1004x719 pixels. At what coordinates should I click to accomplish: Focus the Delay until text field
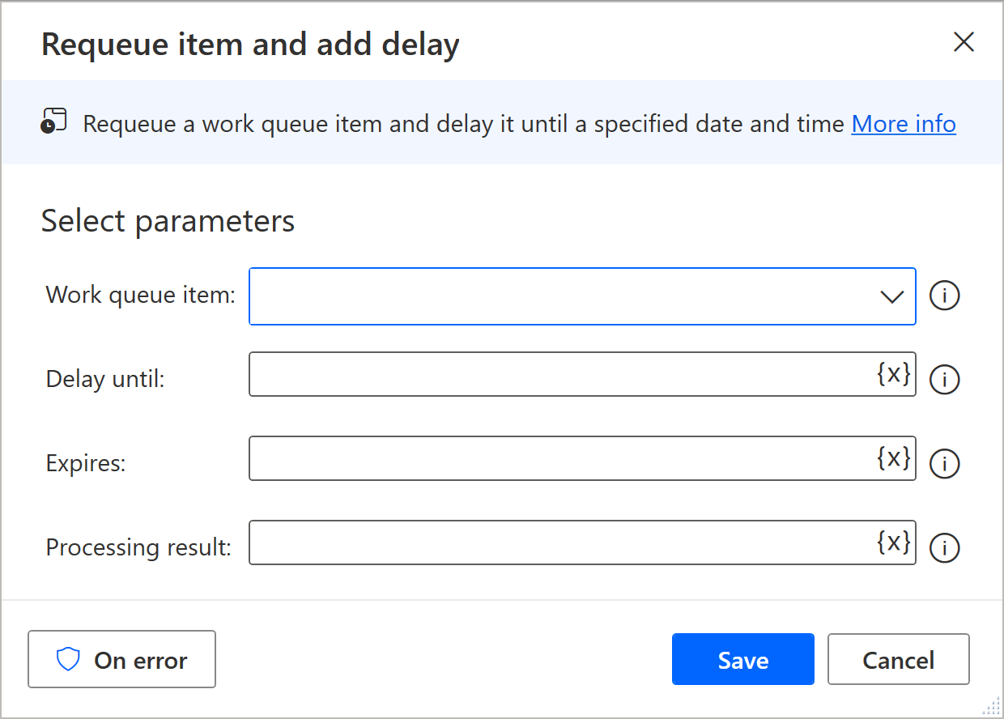[559, 374]
